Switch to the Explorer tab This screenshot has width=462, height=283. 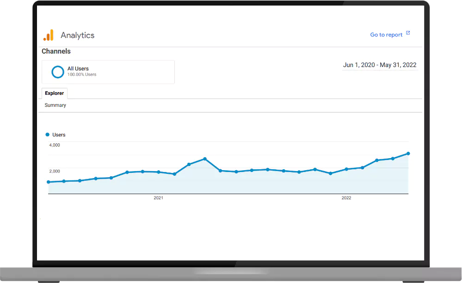click(x=54, y=93)
